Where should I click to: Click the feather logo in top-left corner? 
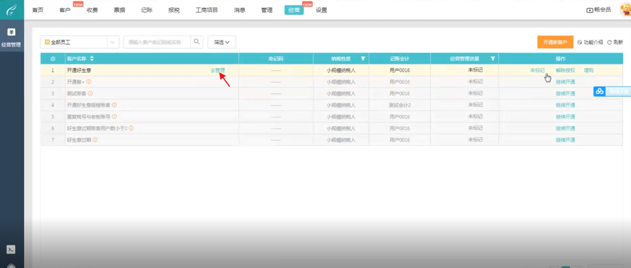(x=12, y=9)
